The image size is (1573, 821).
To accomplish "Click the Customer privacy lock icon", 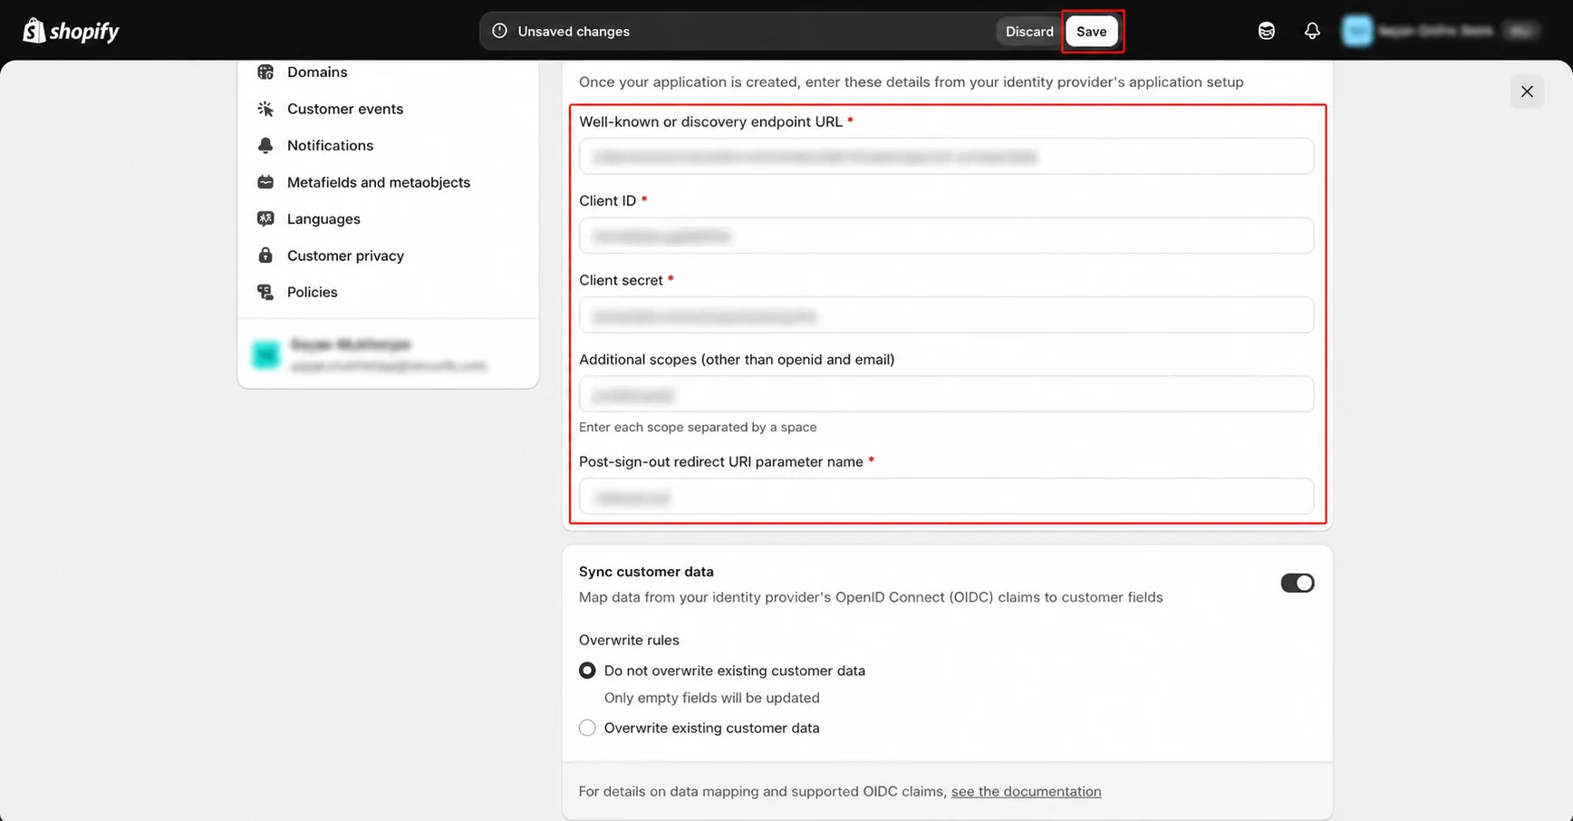I will click(x=265, y=256).
